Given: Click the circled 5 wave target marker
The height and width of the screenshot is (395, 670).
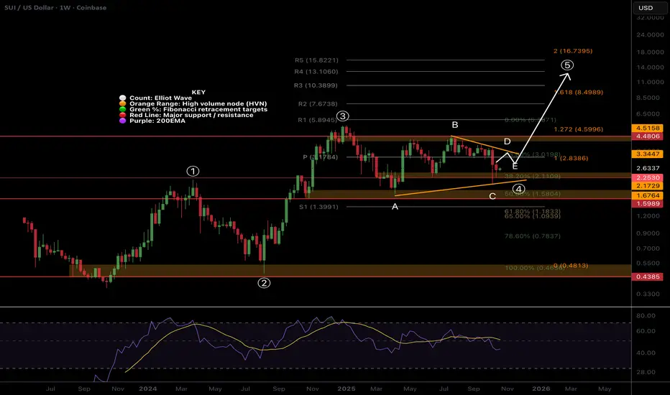Looking at the screenshot, I should [x=567, y=65].
